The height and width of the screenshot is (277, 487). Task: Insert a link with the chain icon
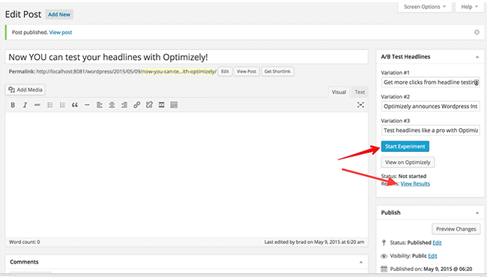(136, 105)
